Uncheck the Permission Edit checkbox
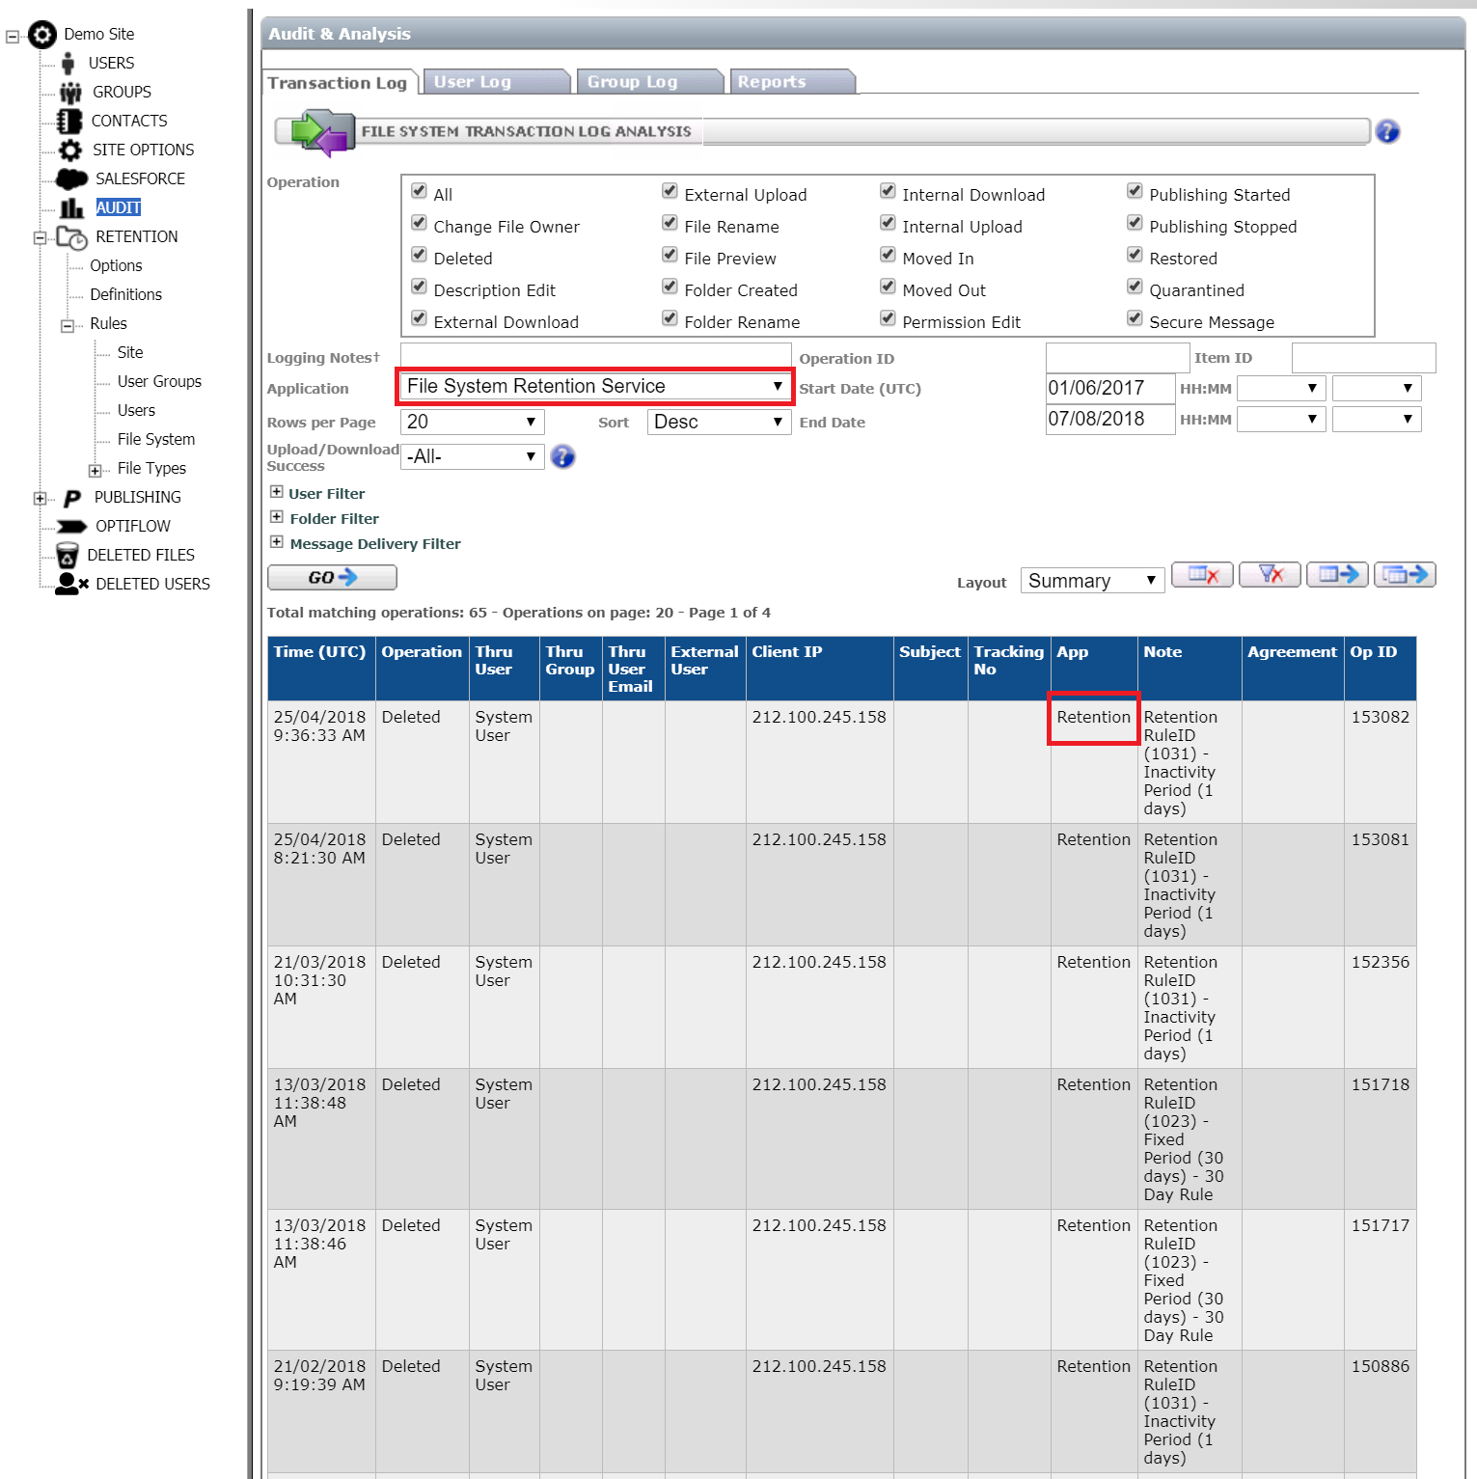This screenshot has width=1477, height=1479. [888, 318]
